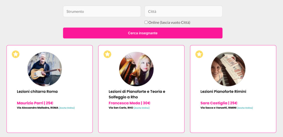Focus the Città input field
Viewport: 283px width, 137px height.
pos(184,12)
